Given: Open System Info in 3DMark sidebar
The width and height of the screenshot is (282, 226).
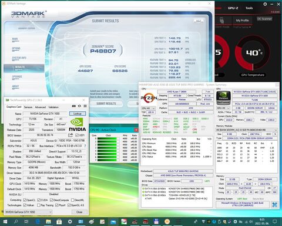Looking at the screenshot, I should coord(19,58).
